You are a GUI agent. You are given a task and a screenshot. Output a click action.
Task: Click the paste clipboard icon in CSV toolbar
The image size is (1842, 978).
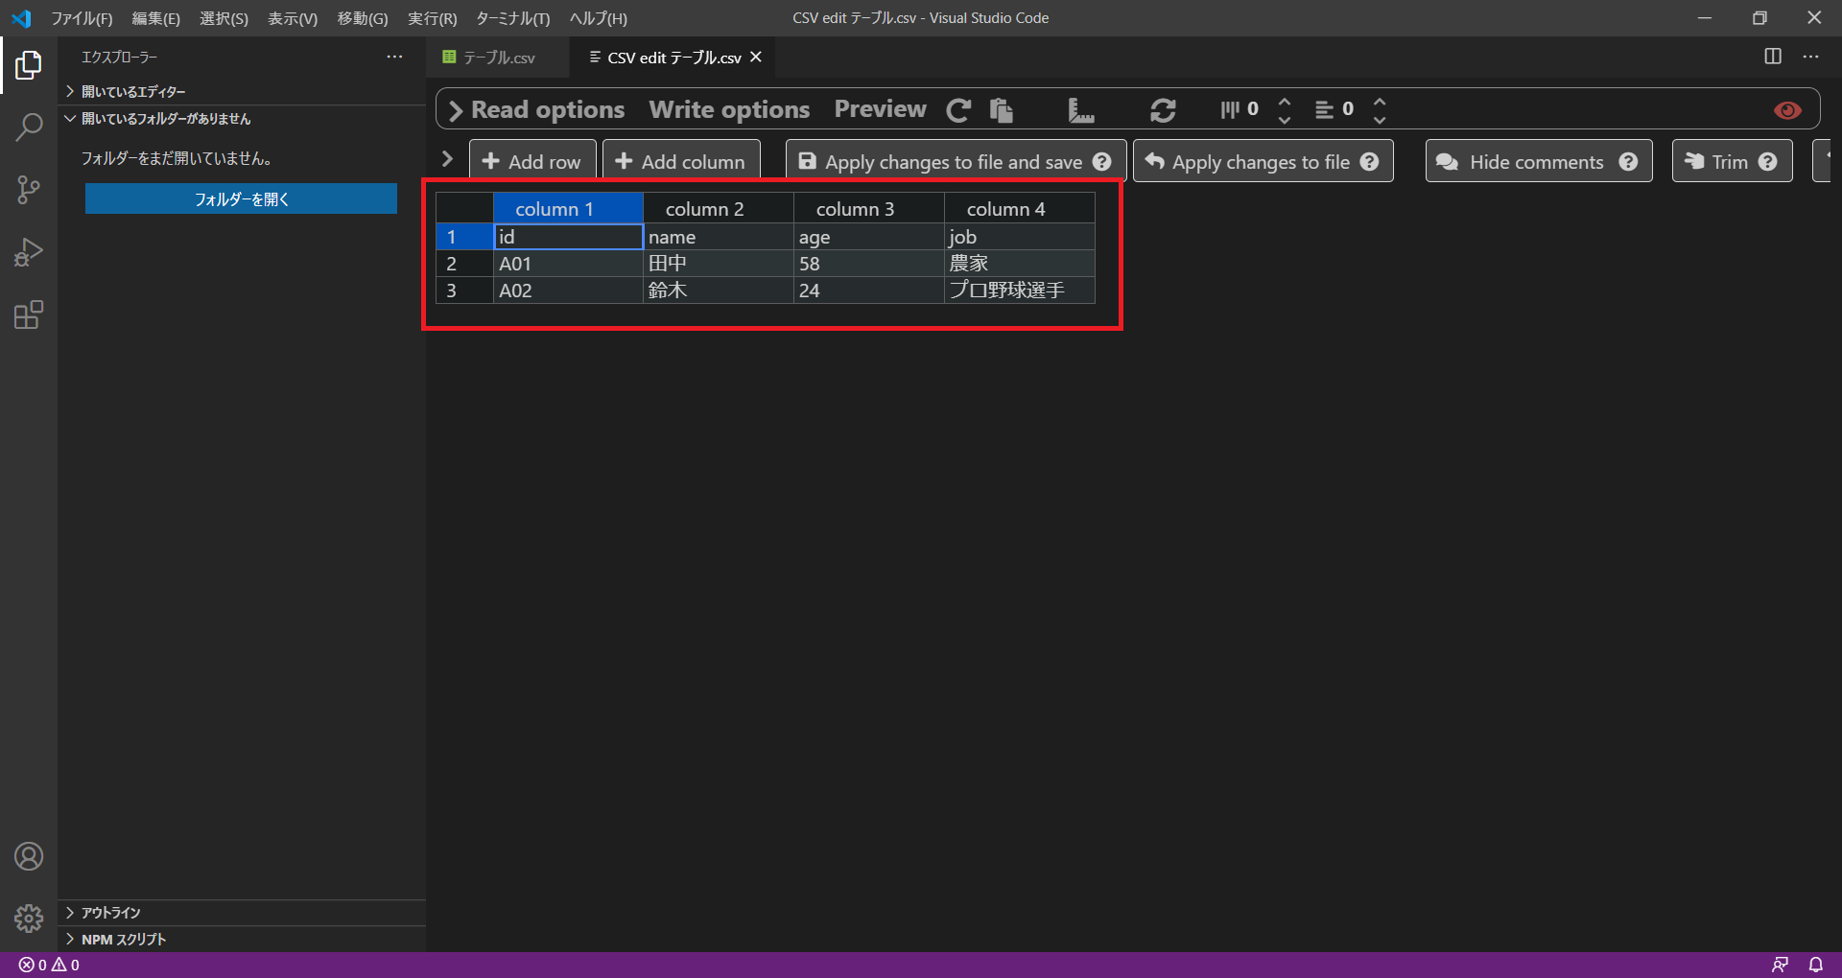point(1002,110)
